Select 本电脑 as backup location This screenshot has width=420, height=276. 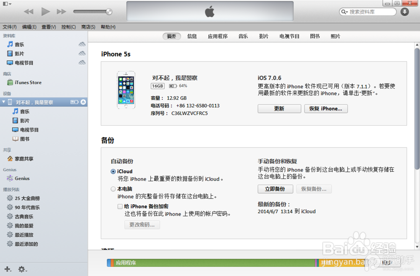113,188
